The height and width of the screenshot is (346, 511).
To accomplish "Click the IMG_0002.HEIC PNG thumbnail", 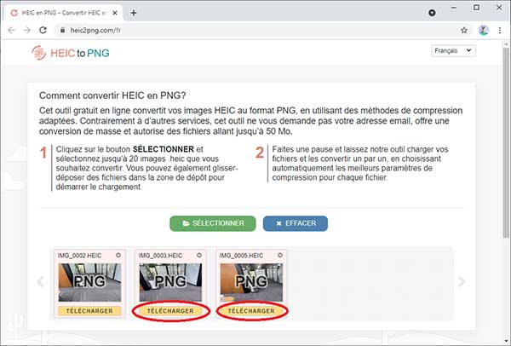I will tap(89, 282).
